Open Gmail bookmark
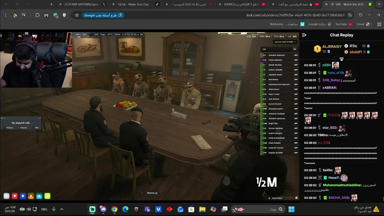The height and width of the screenshot is (216, 384). [x=363, y=24]
